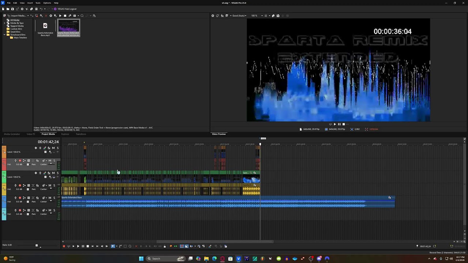
Task: Click the Sparta Extended Base audio clip
Action: point(228,202)
